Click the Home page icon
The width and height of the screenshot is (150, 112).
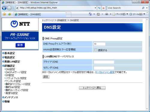click(x=90, y=14)
